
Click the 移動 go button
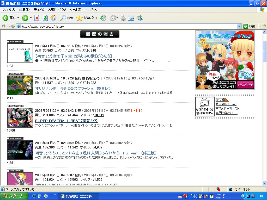250,26
